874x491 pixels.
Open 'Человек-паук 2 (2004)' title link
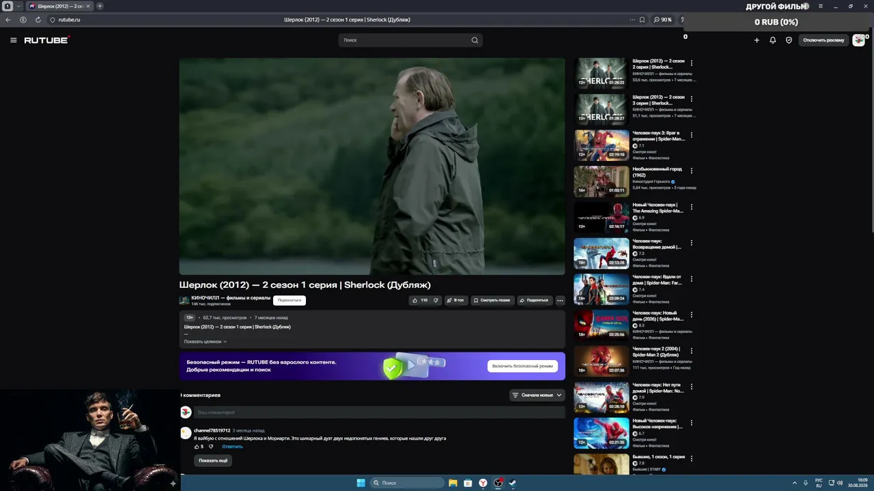click(x=656, y=352)
